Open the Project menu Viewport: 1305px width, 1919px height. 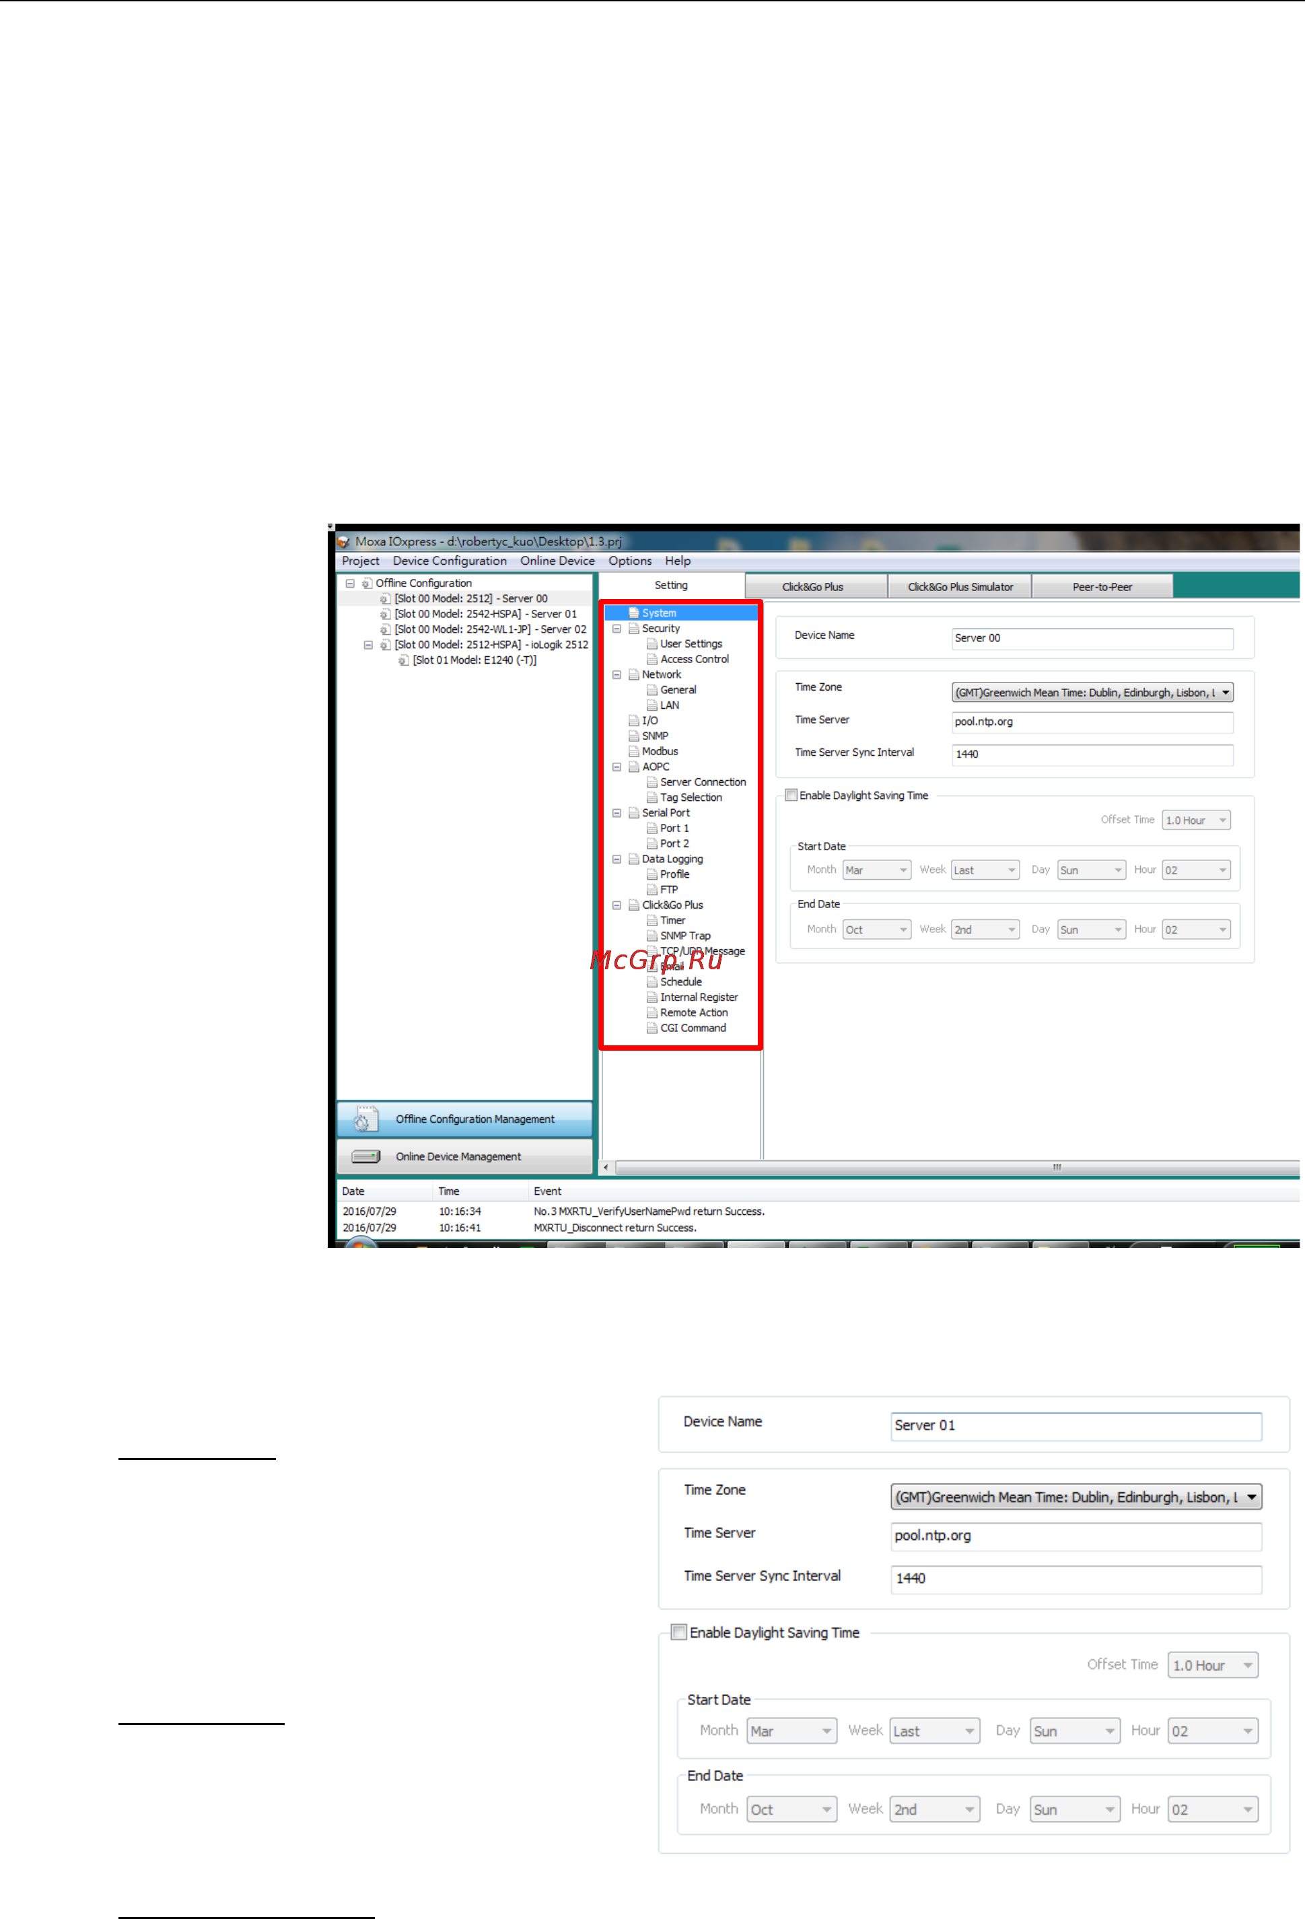click(361, 561)
